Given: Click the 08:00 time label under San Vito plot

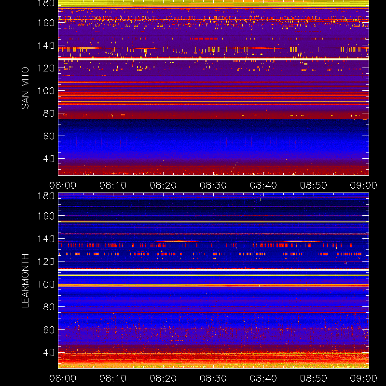Looking at the screenshot, I should tap(63, 185).
